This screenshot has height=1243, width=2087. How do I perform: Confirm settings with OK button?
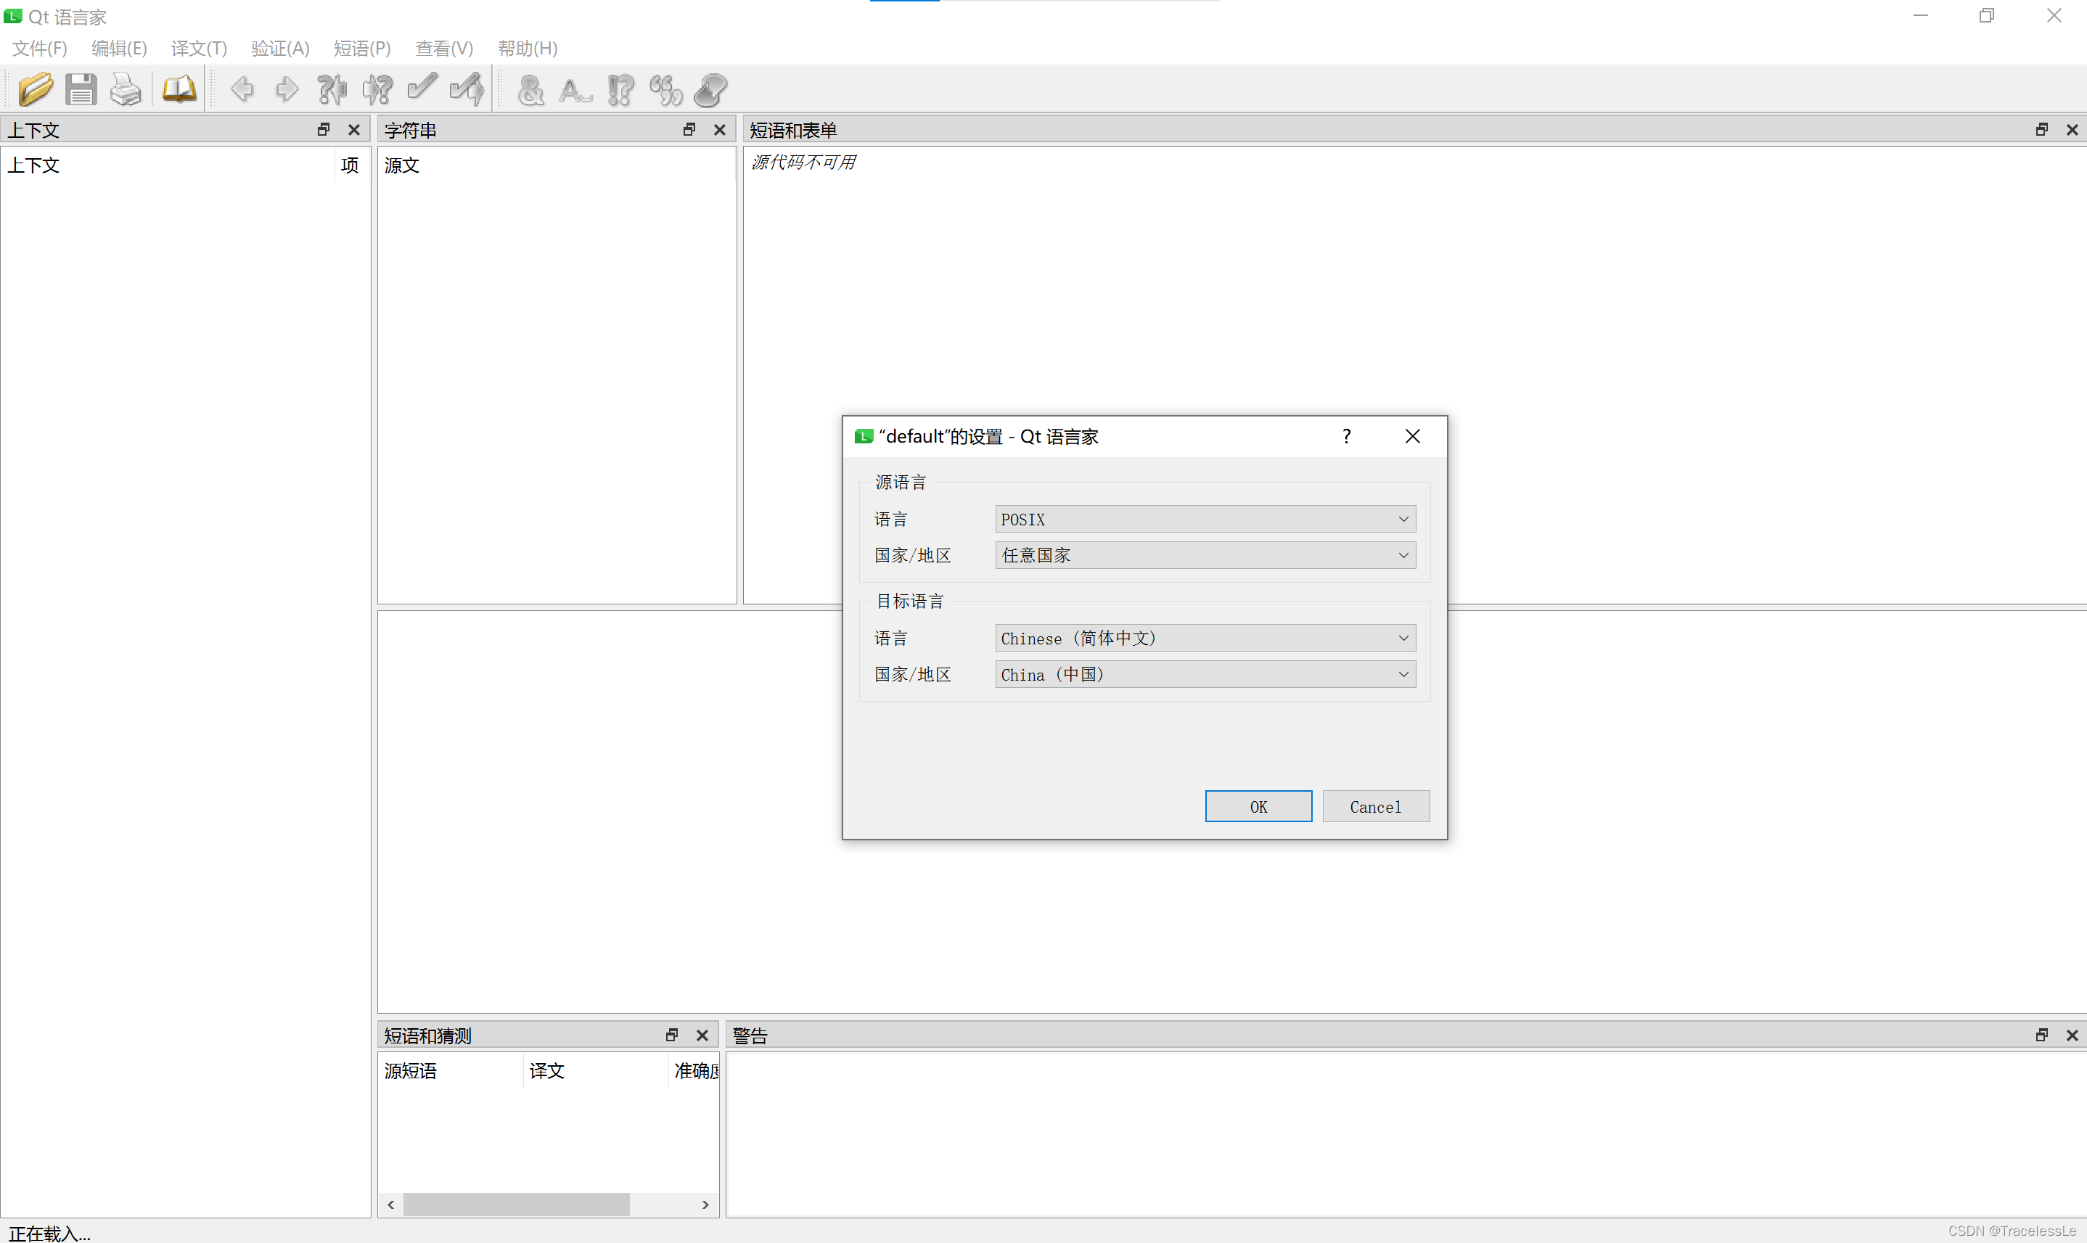point(1258,807)
